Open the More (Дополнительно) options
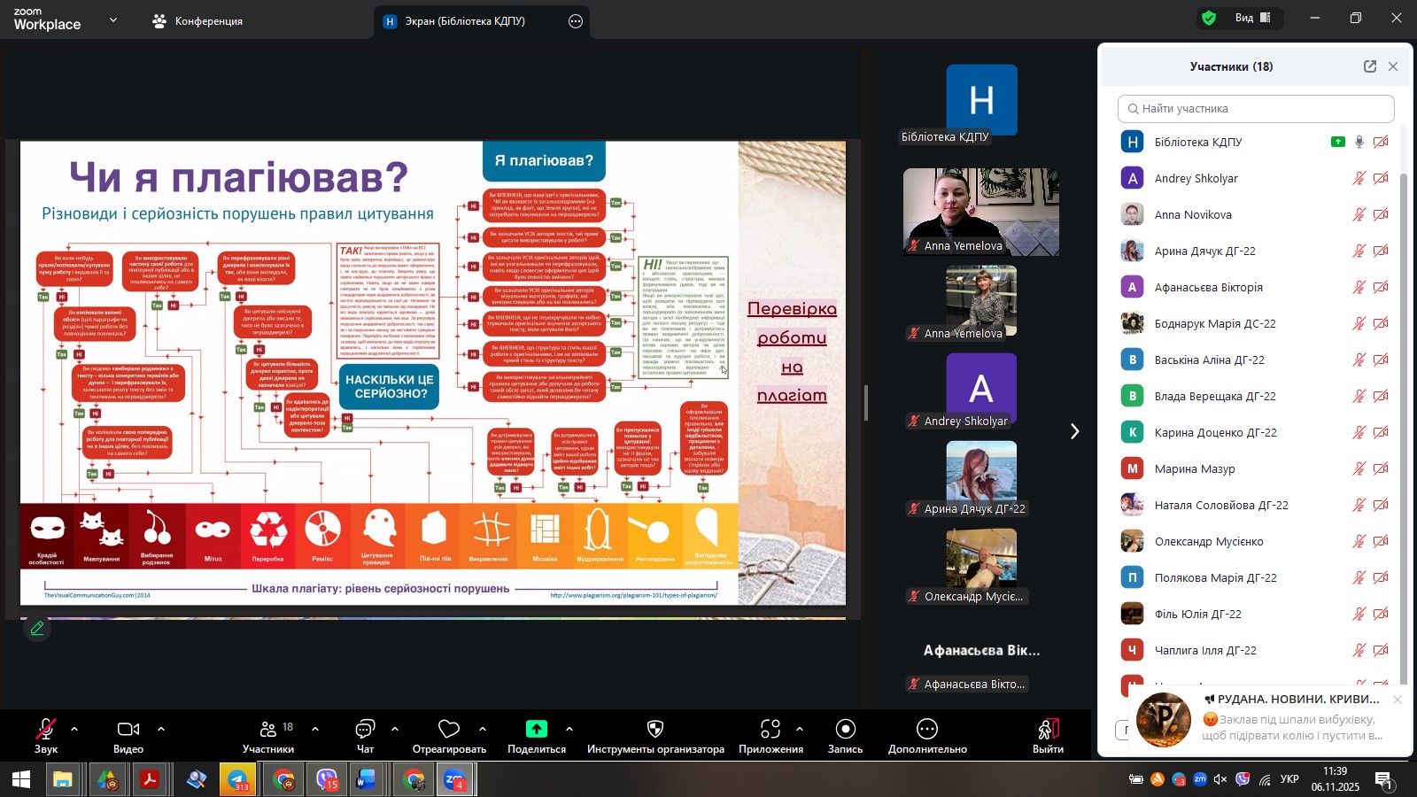The image size is (1417, 797). [927, 730]
